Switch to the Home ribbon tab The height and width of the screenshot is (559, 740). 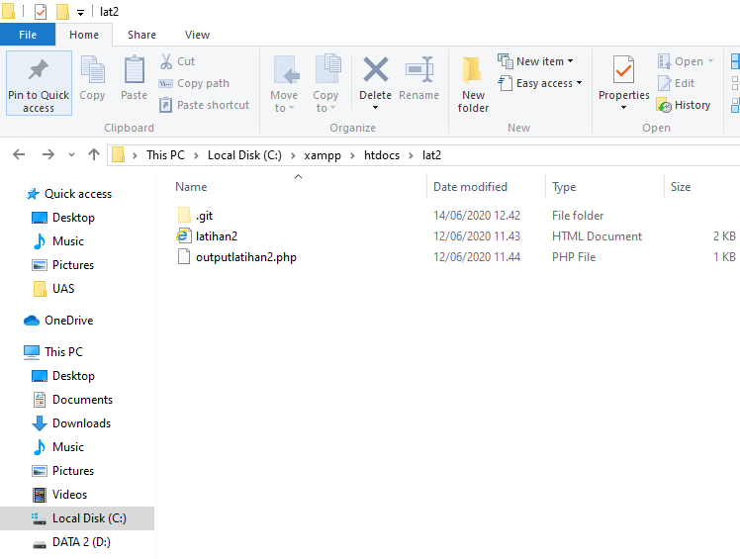coord(84,35)
